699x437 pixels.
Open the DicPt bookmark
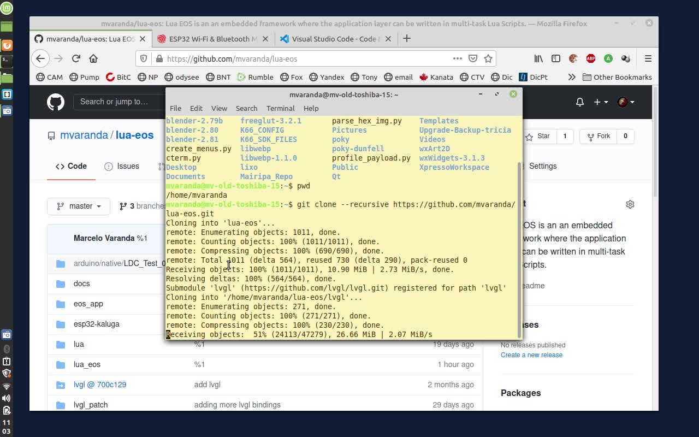533,77
